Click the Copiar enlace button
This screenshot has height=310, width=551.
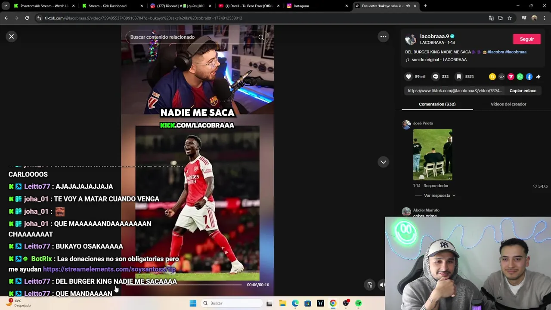click(523, 91)
